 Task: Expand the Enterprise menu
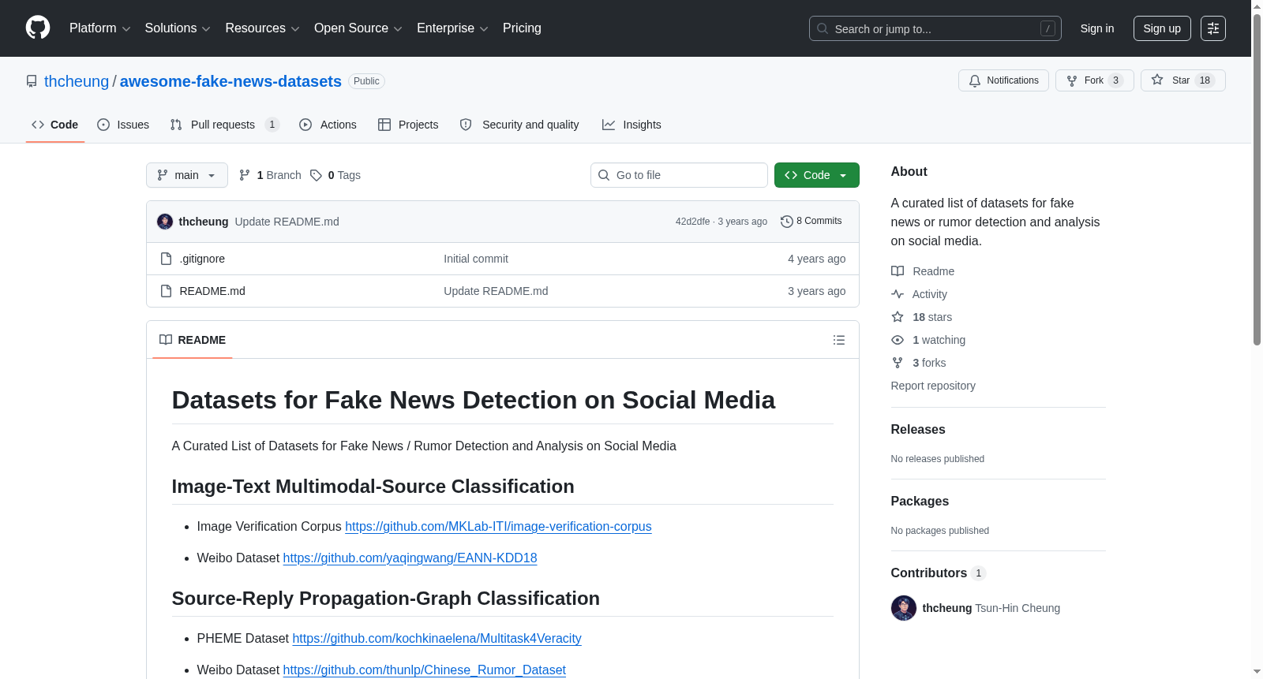tap(452, 28)
